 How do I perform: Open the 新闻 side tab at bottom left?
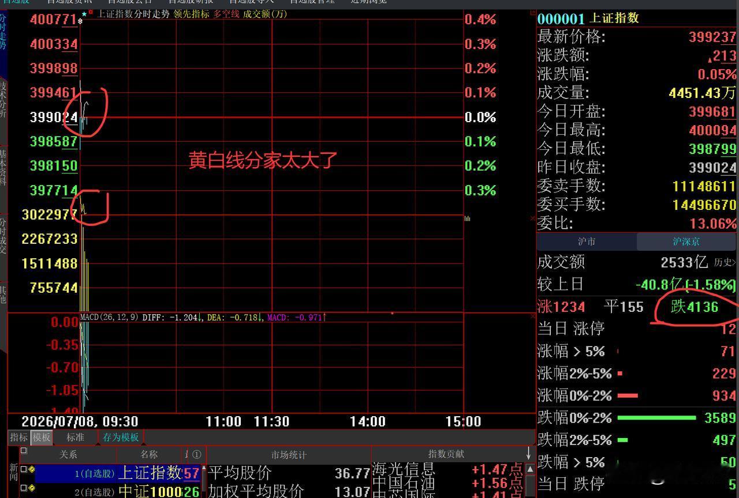coord(14,473)
